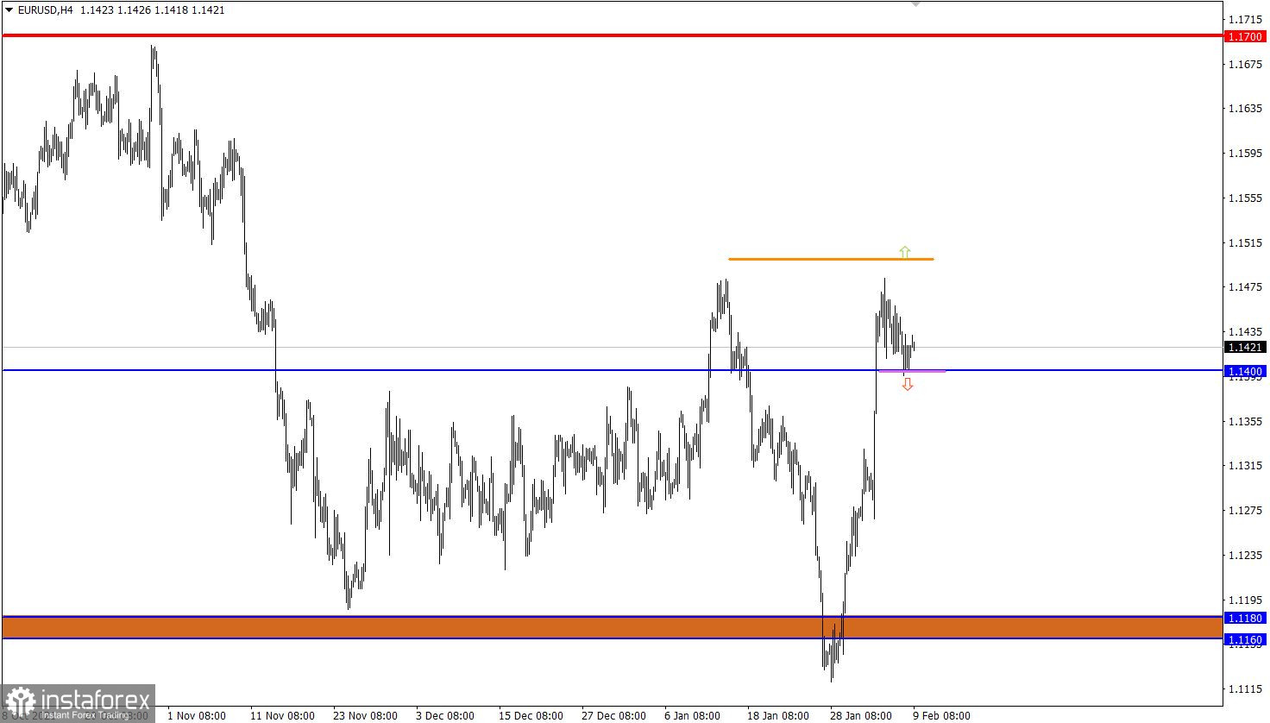
Task: Click the EURUSD,H4 symbol label
Action: click(x=45, y=10)
